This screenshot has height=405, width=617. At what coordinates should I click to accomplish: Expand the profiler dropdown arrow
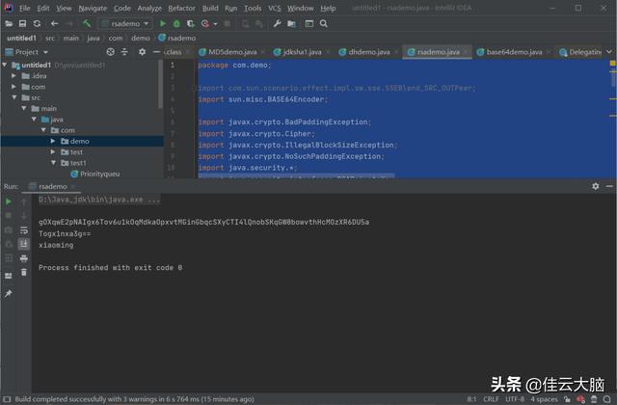click(x=215, y=24)
